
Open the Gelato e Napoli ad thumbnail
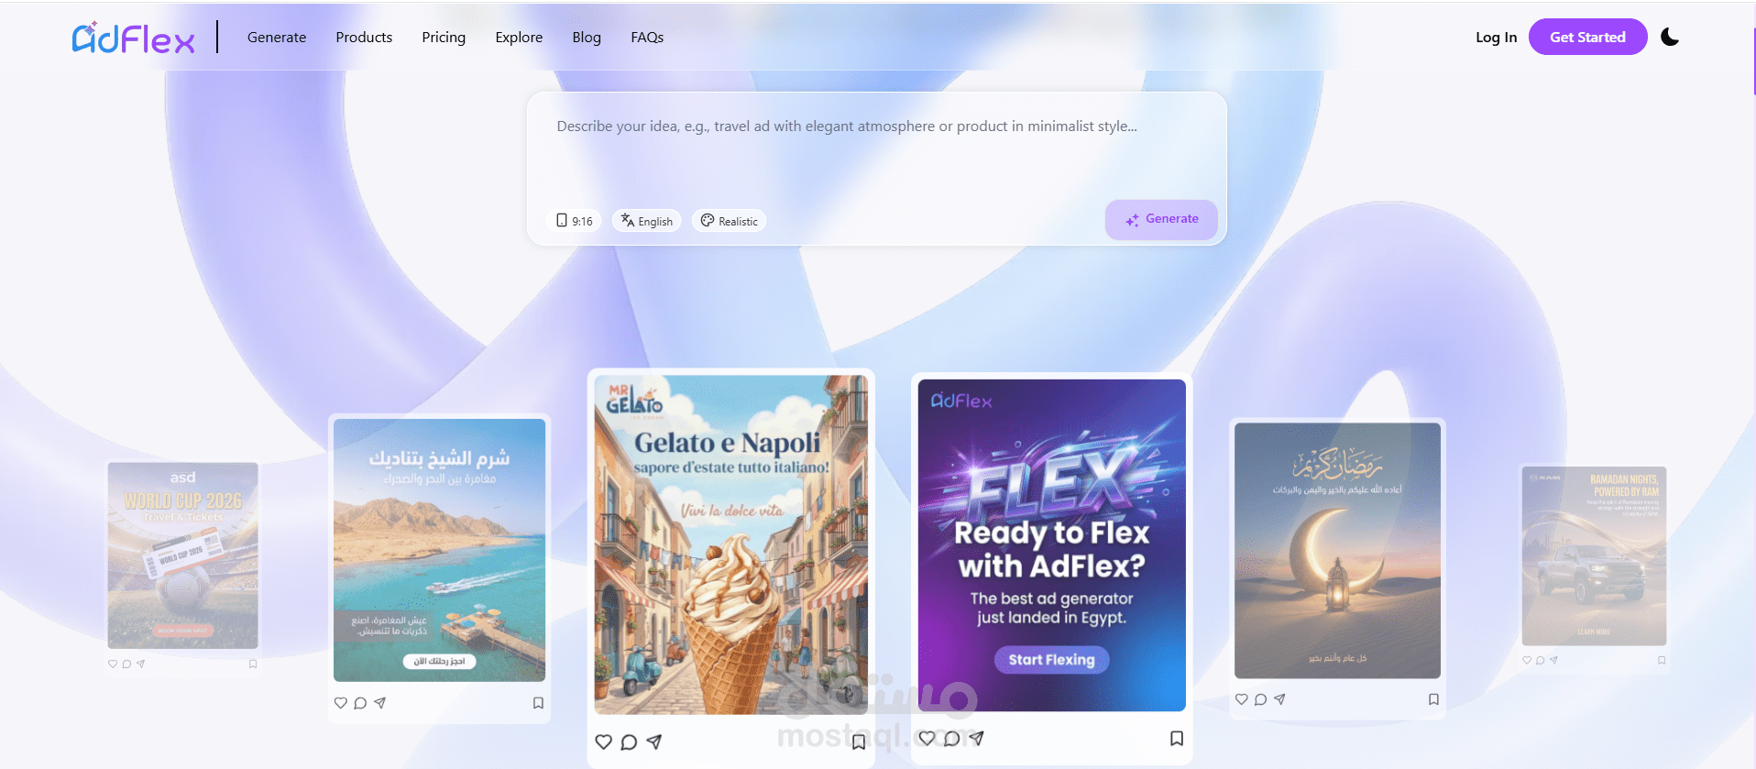tap(730, 544)
